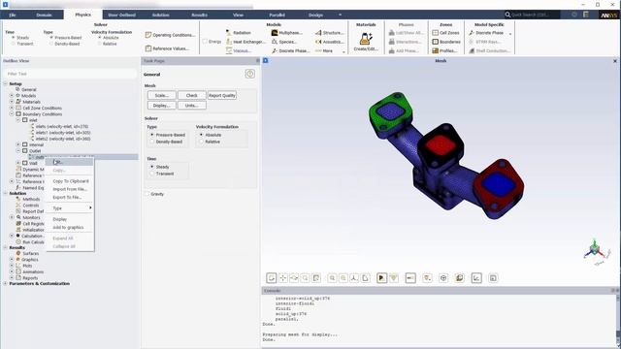
Task: Open the Viscous model settings
Action: coord(239,50)
